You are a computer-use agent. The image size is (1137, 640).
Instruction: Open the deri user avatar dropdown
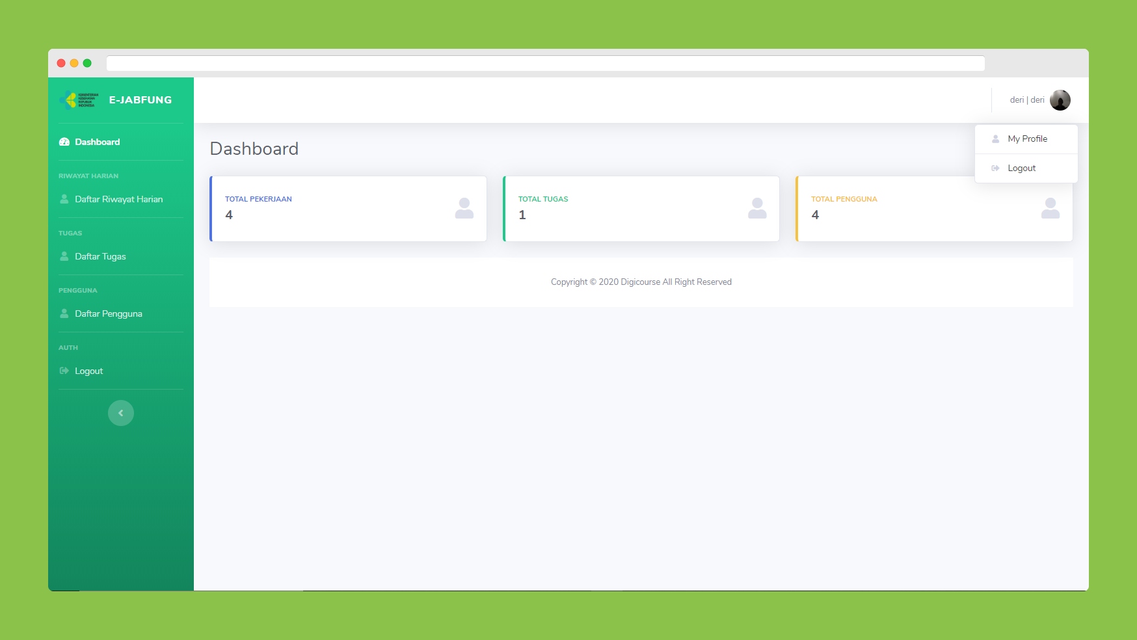click(x=1060, y=100)
